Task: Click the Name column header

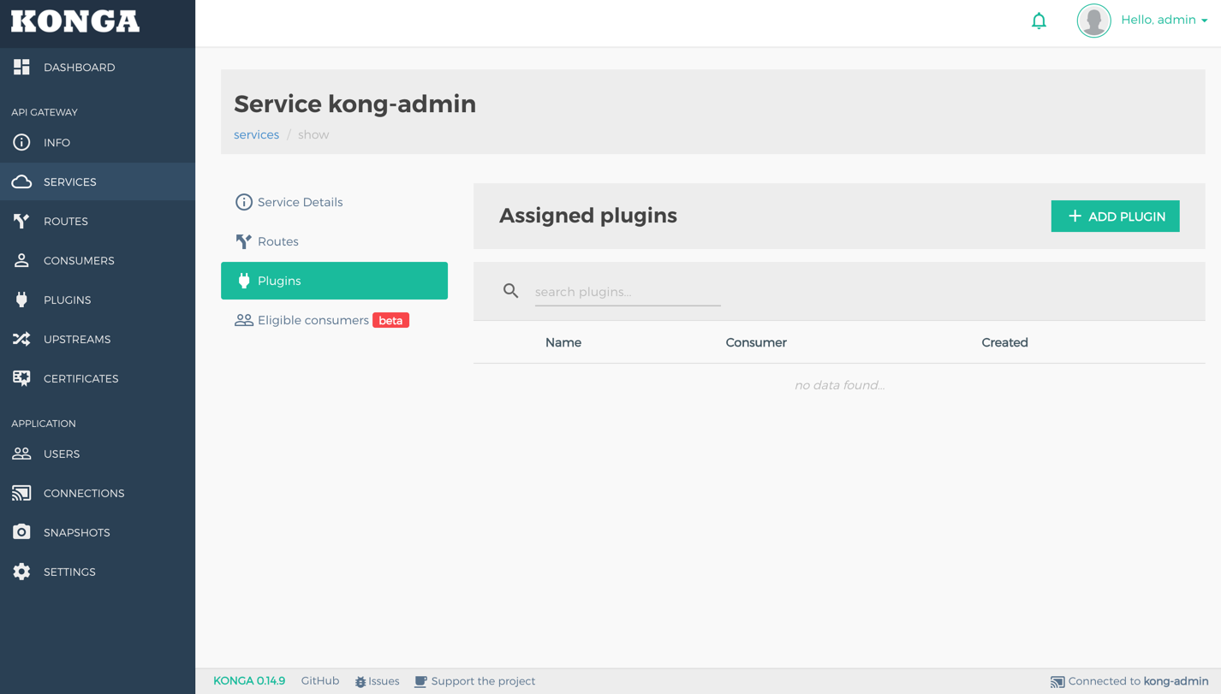Action: [563, 342]
